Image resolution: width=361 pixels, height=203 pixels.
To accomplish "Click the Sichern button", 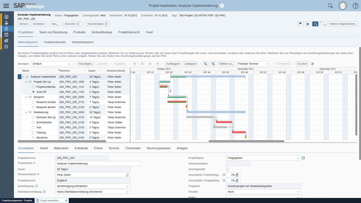I will coord(23,24).
